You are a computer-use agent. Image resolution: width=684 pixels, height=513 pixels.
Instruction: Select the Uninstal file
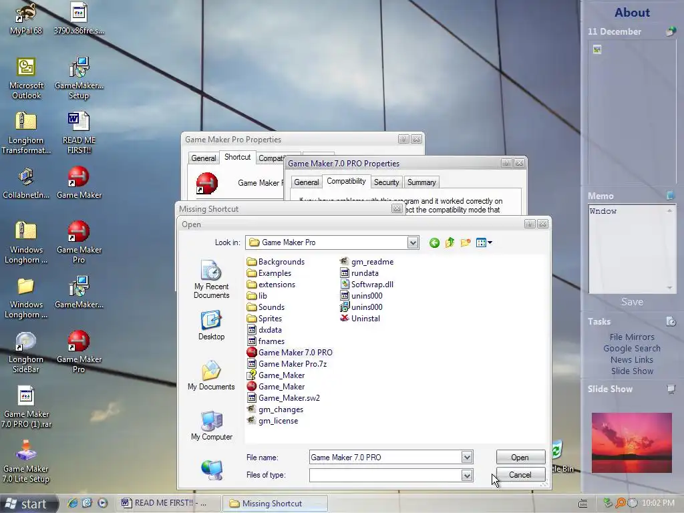point(360,319)
